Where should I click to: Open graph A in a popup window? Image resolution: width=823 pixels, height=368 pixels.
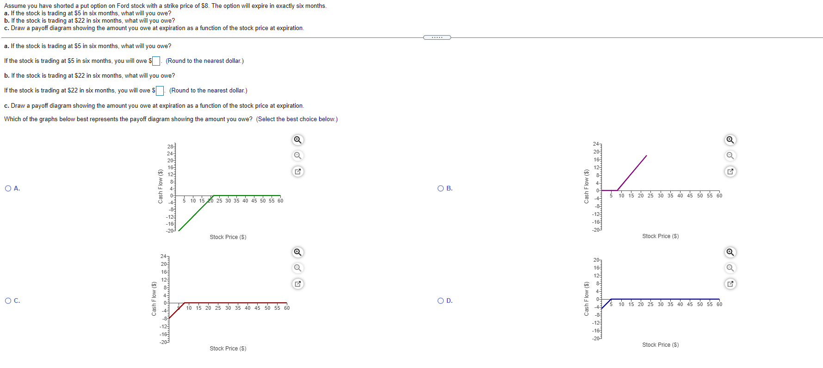coord(298,172)
